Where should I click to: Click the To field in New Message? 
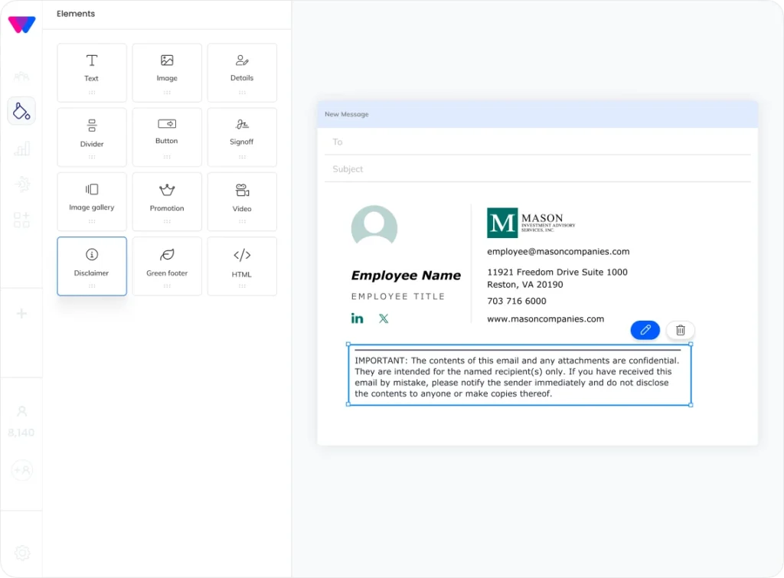point(536,142)
